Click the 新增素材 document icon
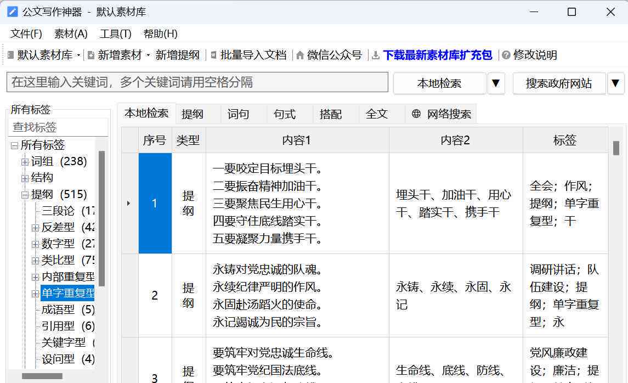The height and width of the screenshot is (383, 628). 91,55
